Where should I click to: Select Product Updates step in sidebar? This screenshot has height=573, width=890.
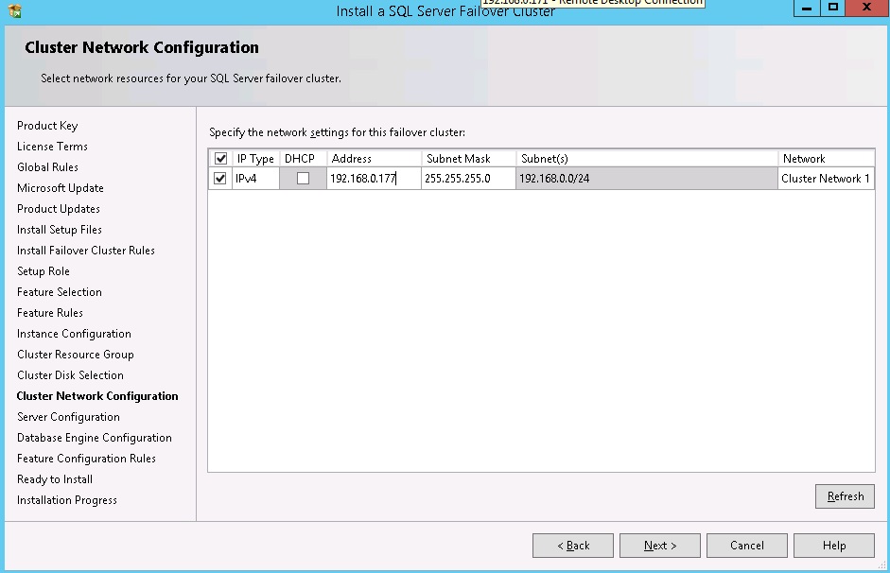pos(59,209)
